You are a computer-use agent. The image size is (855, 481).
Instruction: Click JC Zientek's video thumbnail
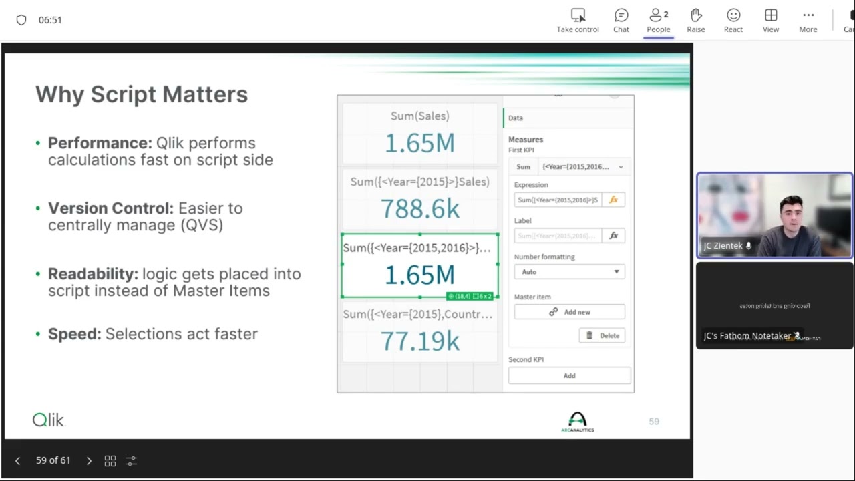point(774,215)
